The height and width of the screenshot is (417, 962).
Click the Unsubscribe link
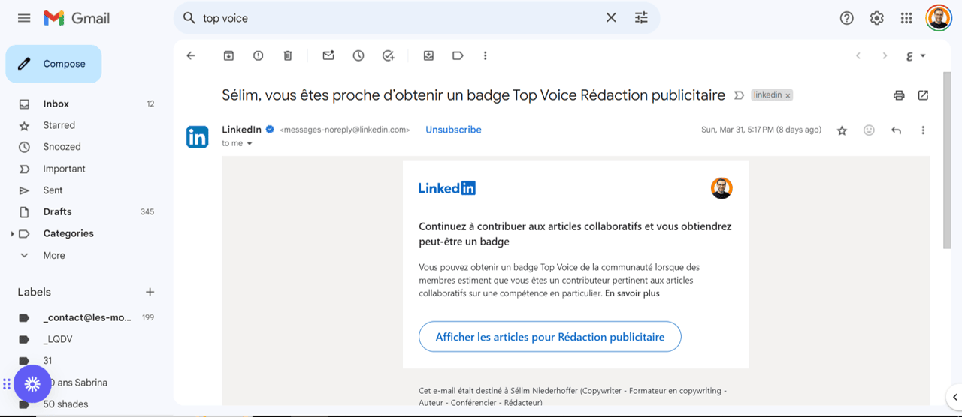click(x=453, y=130)
